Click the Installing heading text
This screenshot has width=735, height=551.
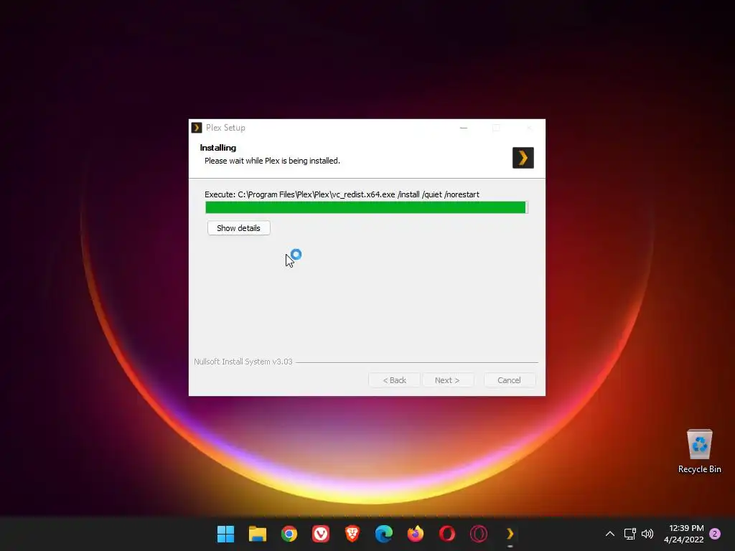[x=218, y=148]
